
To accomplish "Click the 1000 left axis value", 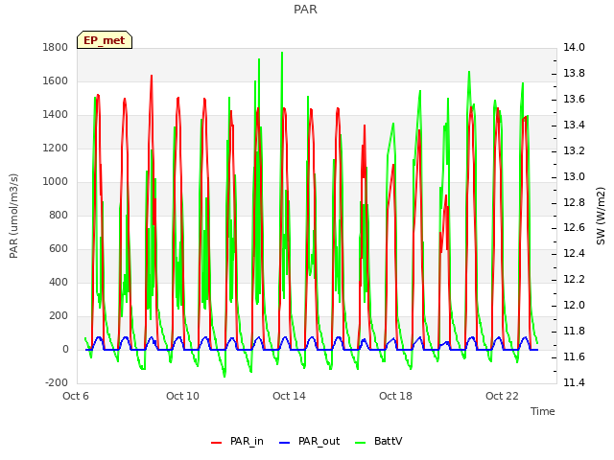I will tap(56, 182).
